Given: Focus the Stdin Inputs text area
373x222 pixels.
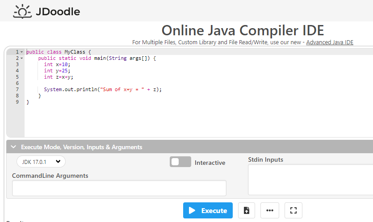Looking at the screenshot, I should [x=310, y=180].
